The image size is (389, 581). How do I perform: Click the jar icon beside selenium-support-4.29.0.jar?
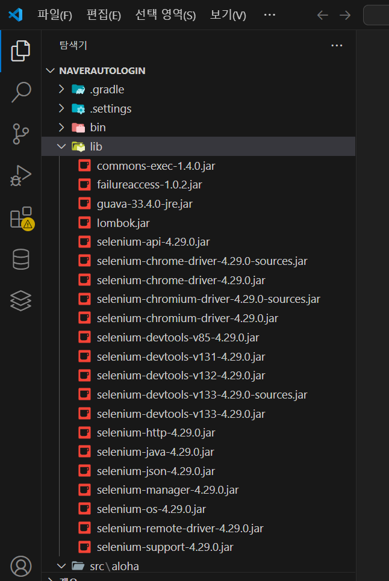coord(84,547)
